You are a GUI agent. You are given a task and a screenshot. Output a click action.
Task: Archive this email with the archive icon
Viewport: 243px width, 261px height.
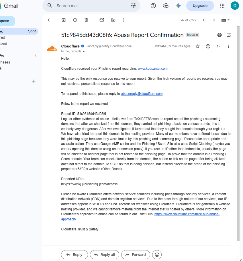(64, 20)
